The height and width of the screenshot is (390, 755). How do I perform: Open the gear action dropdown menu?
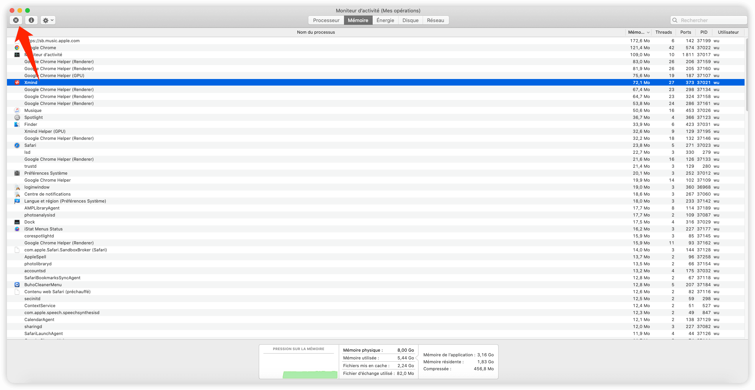point(48,20)
